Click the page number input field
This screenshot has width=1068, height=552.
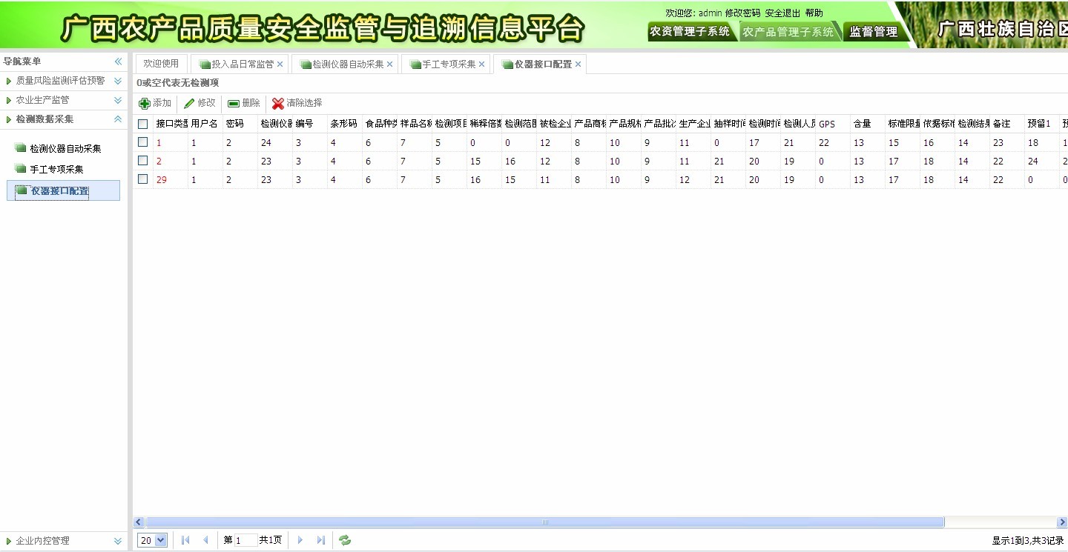[x=245, y=540]
